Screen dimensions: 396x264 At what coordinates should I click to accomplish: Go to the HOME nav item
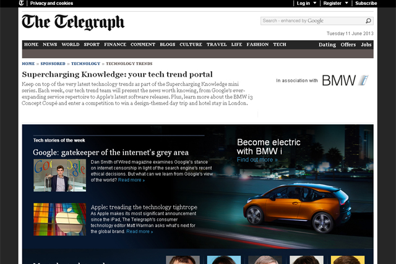[x=32, y=45]
